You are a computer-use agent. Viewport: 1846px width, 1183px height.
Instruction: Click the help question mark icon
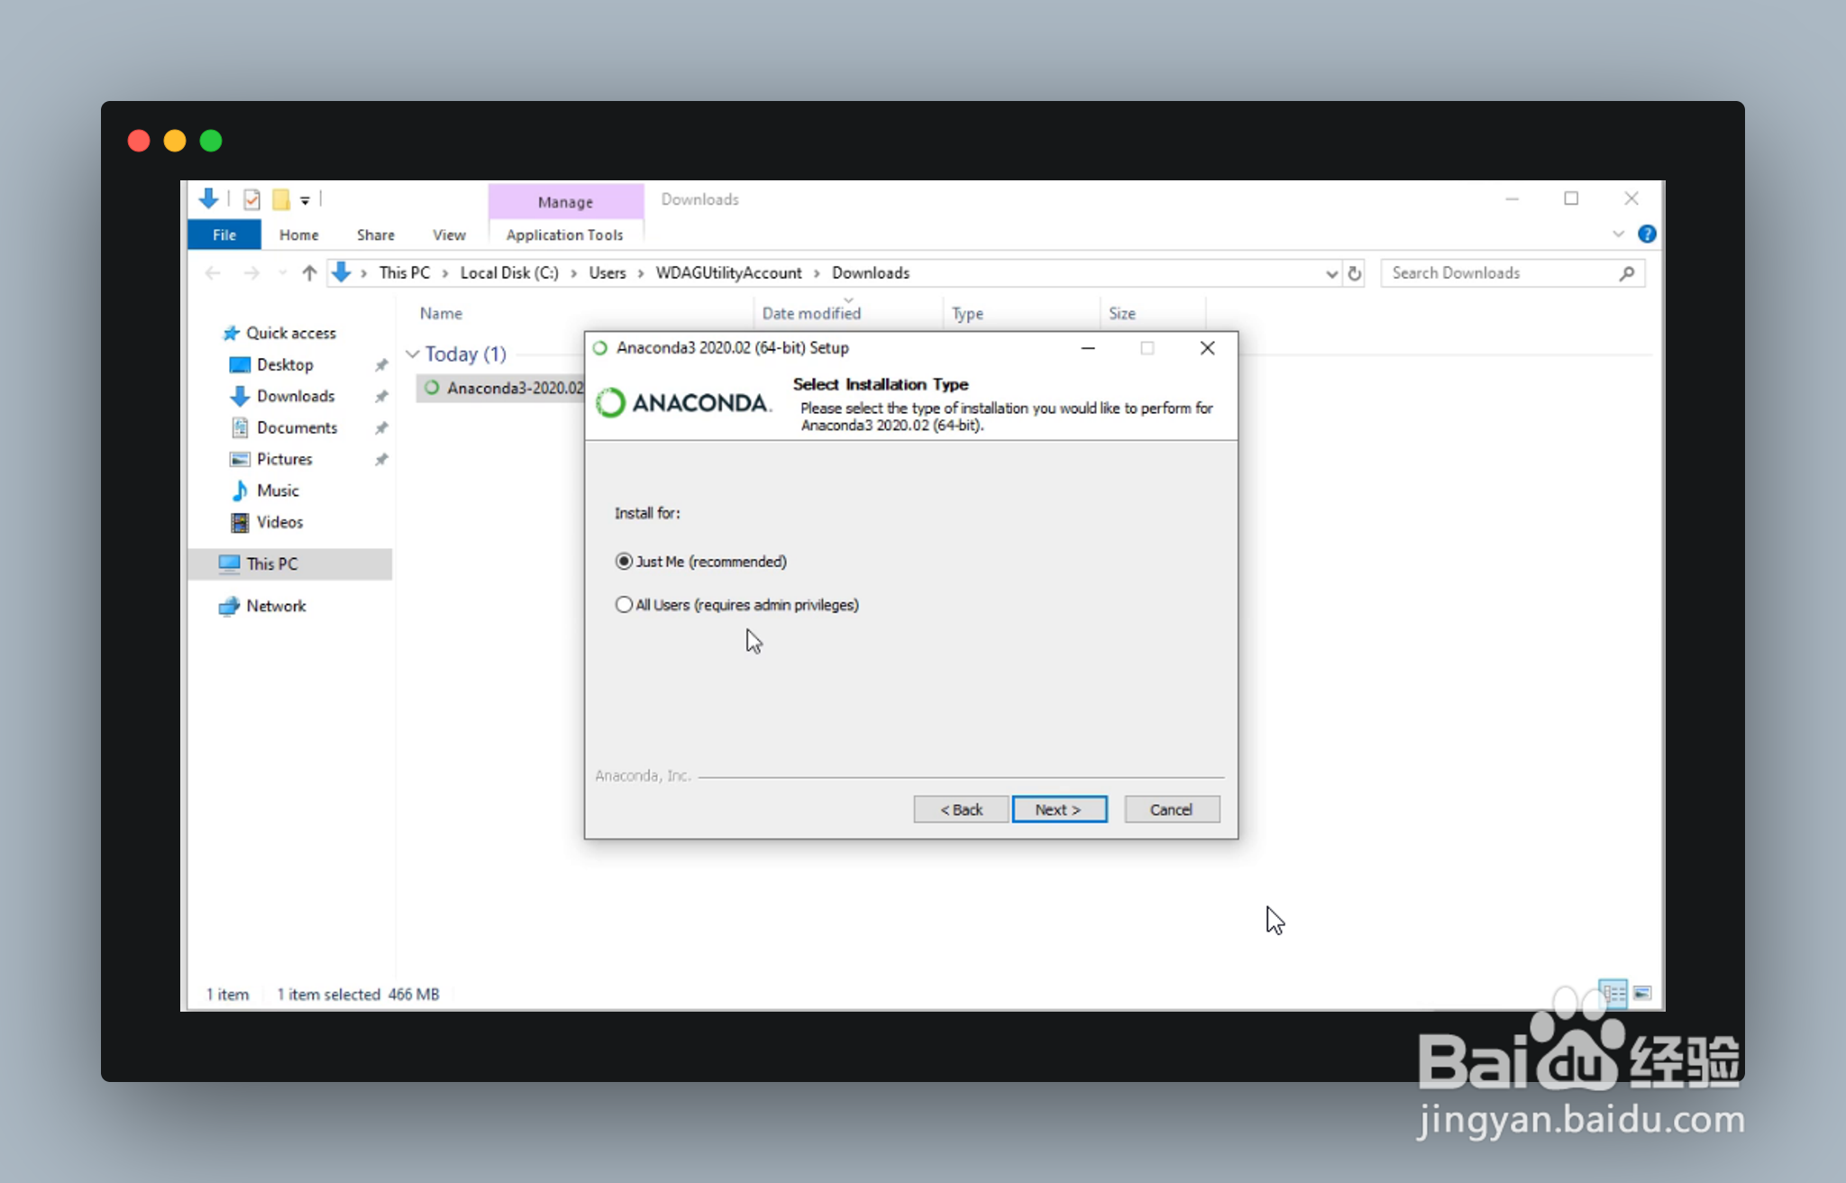pos(1646,234)
